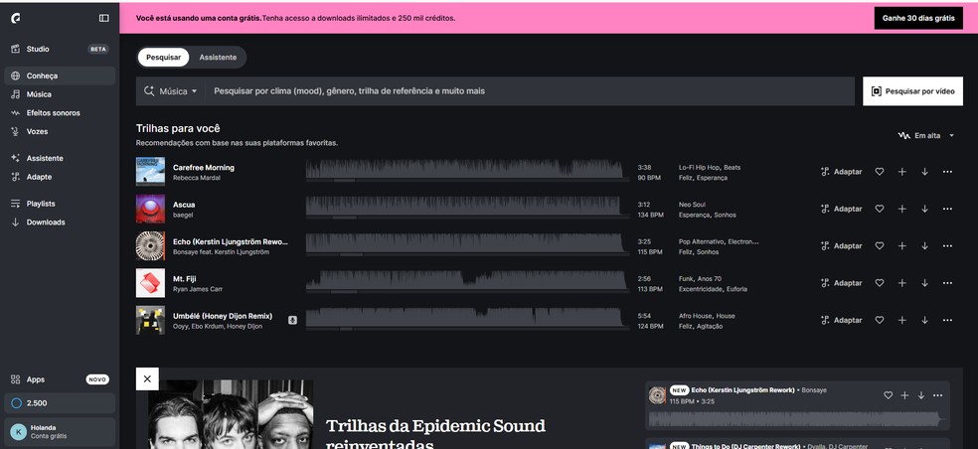Open more options for Carefree Morning
The image size is (978, 449).
(x=947, y=172)
